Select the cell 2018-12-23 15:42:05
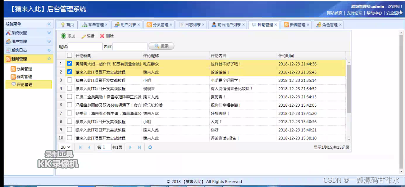 click(x=311, y=105)
